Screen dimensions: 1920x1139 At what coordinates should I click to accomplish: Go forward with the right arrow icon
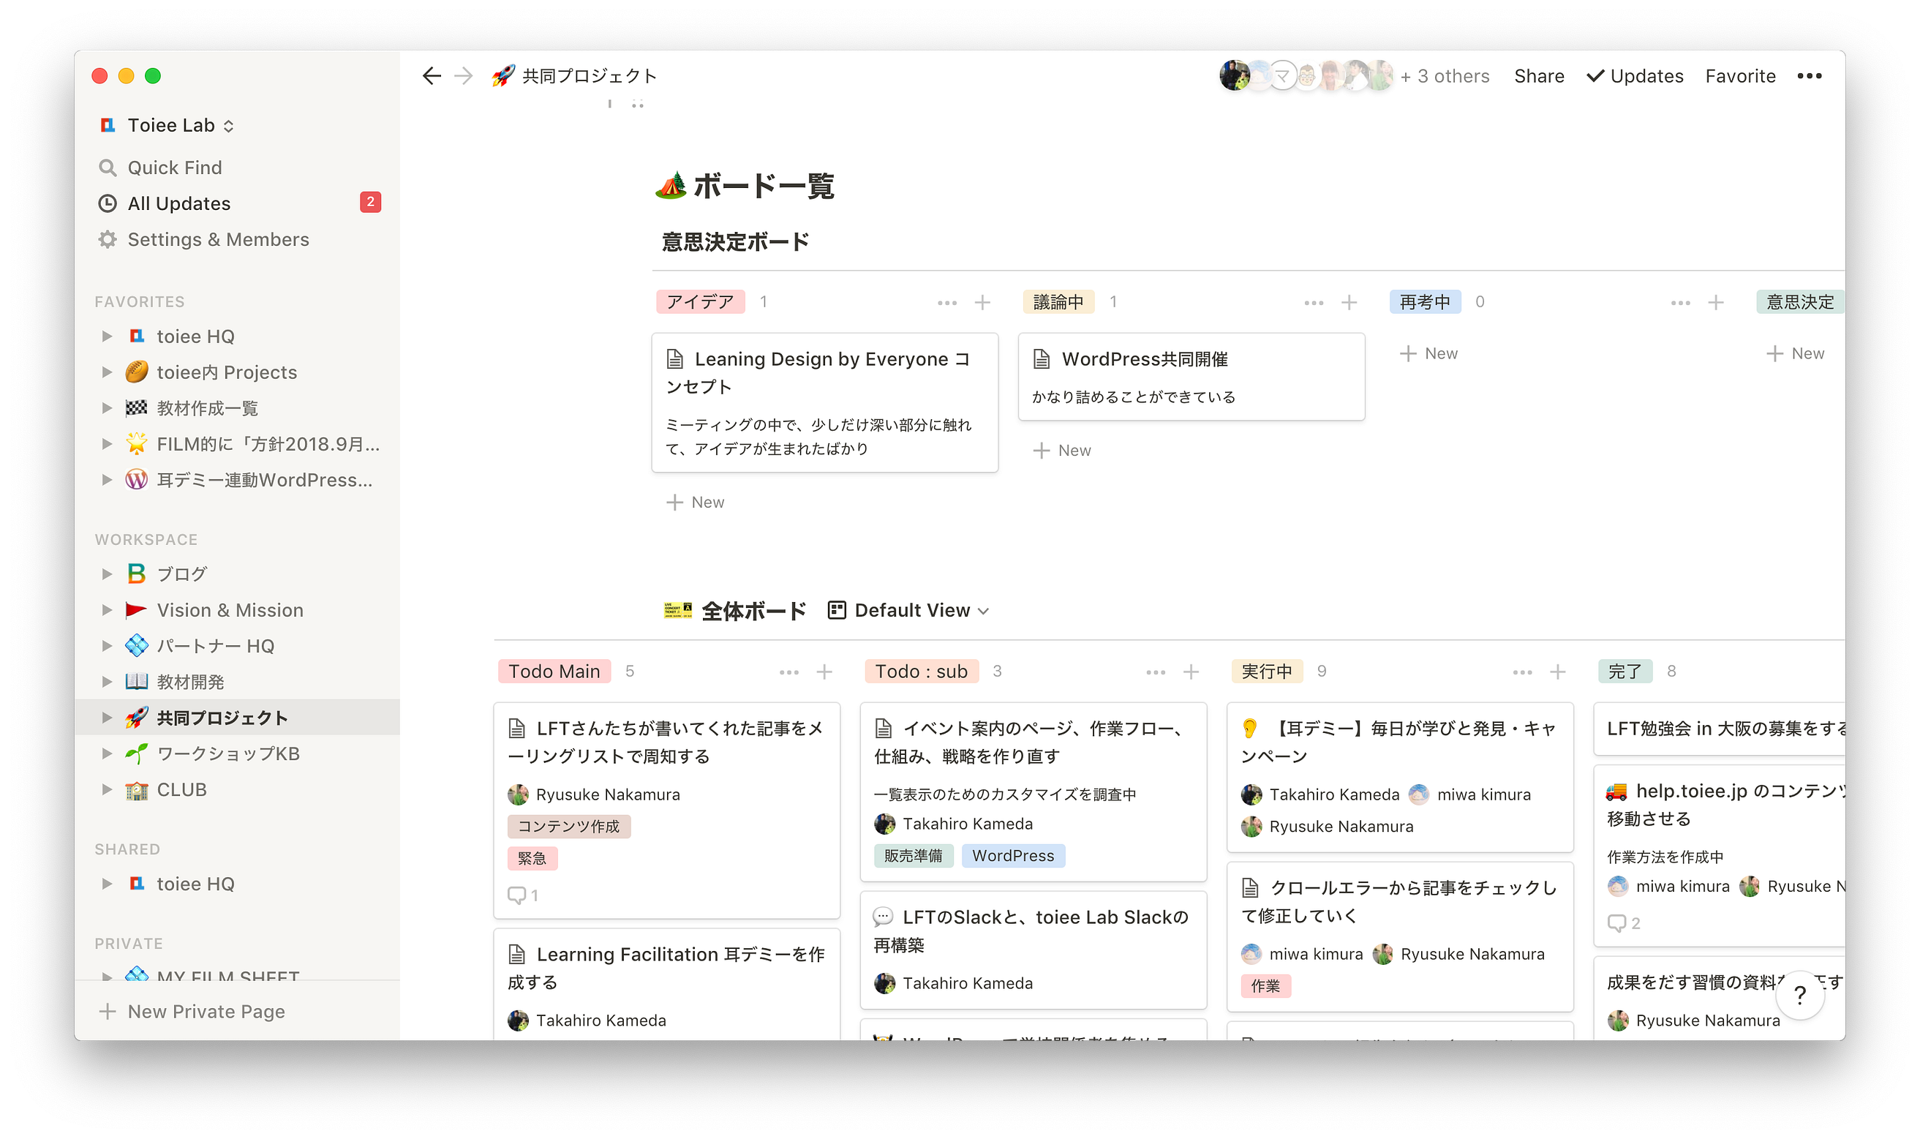(464, 76)
